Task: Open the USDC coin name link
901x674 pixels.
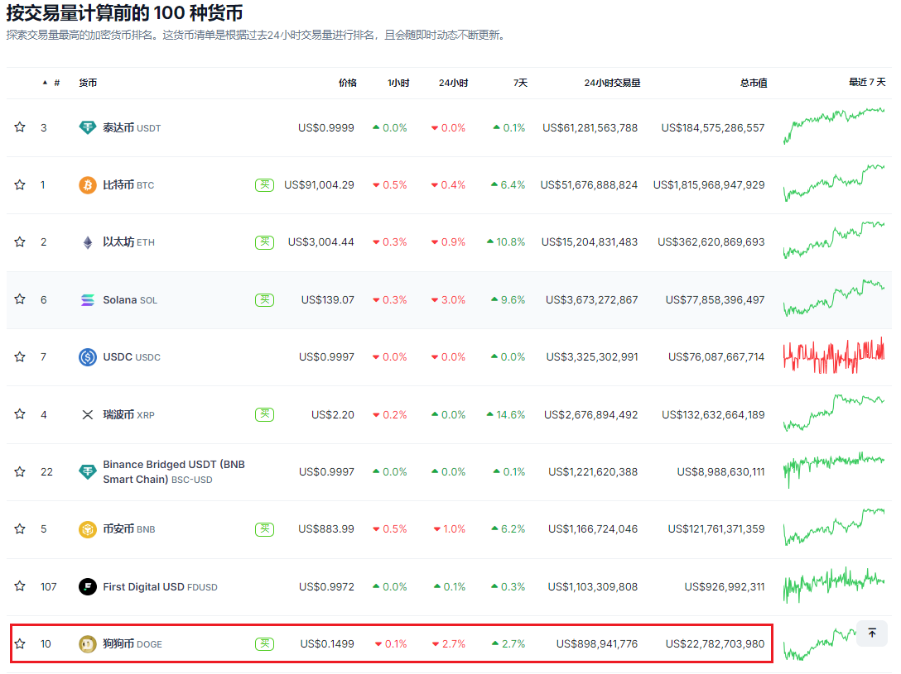Action: click(132, 356)
